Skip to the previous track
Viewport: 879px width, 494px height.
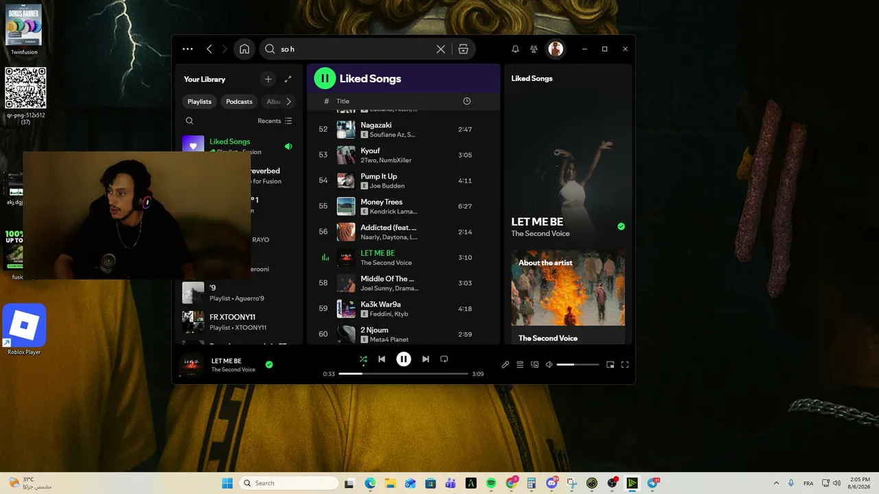(x=382, y=359)
